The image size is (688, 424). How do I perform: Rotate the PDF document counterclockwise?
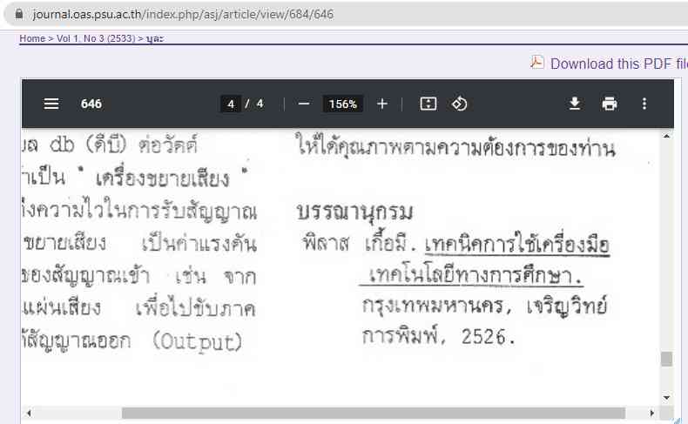click(x=460, y=104)
